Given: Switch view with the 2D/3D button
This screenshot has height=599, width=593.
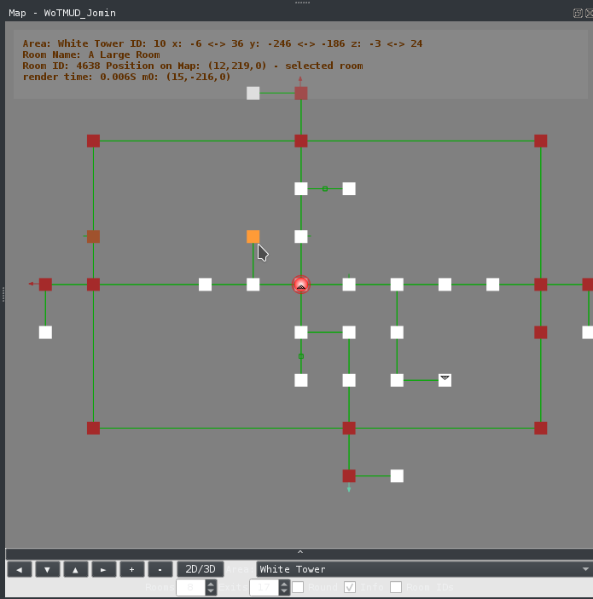Looking at the screenshot, I should [201, 569].
